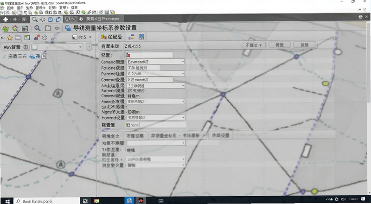Open the Camend dropdown list
The image size is (371, 204).
point(156,62)
